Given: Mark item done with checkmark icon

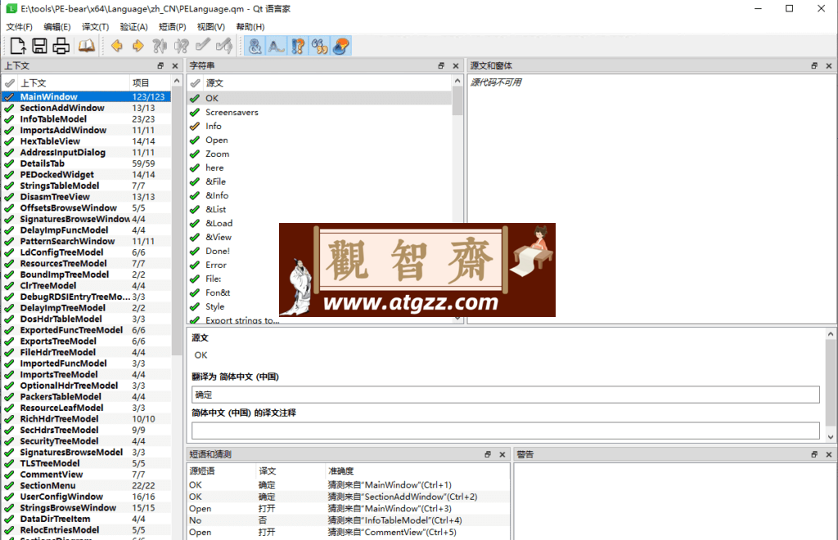Looking at the screenshot, I should pos(203,46).
